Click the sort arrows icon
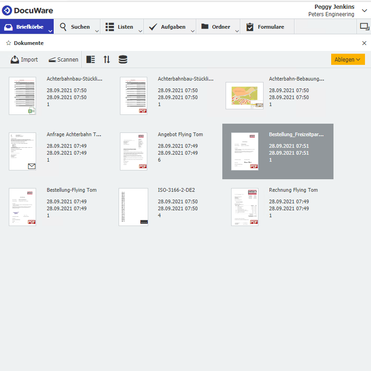The width and height of the screenshot is (371, 371). click(x=107, y=60)
